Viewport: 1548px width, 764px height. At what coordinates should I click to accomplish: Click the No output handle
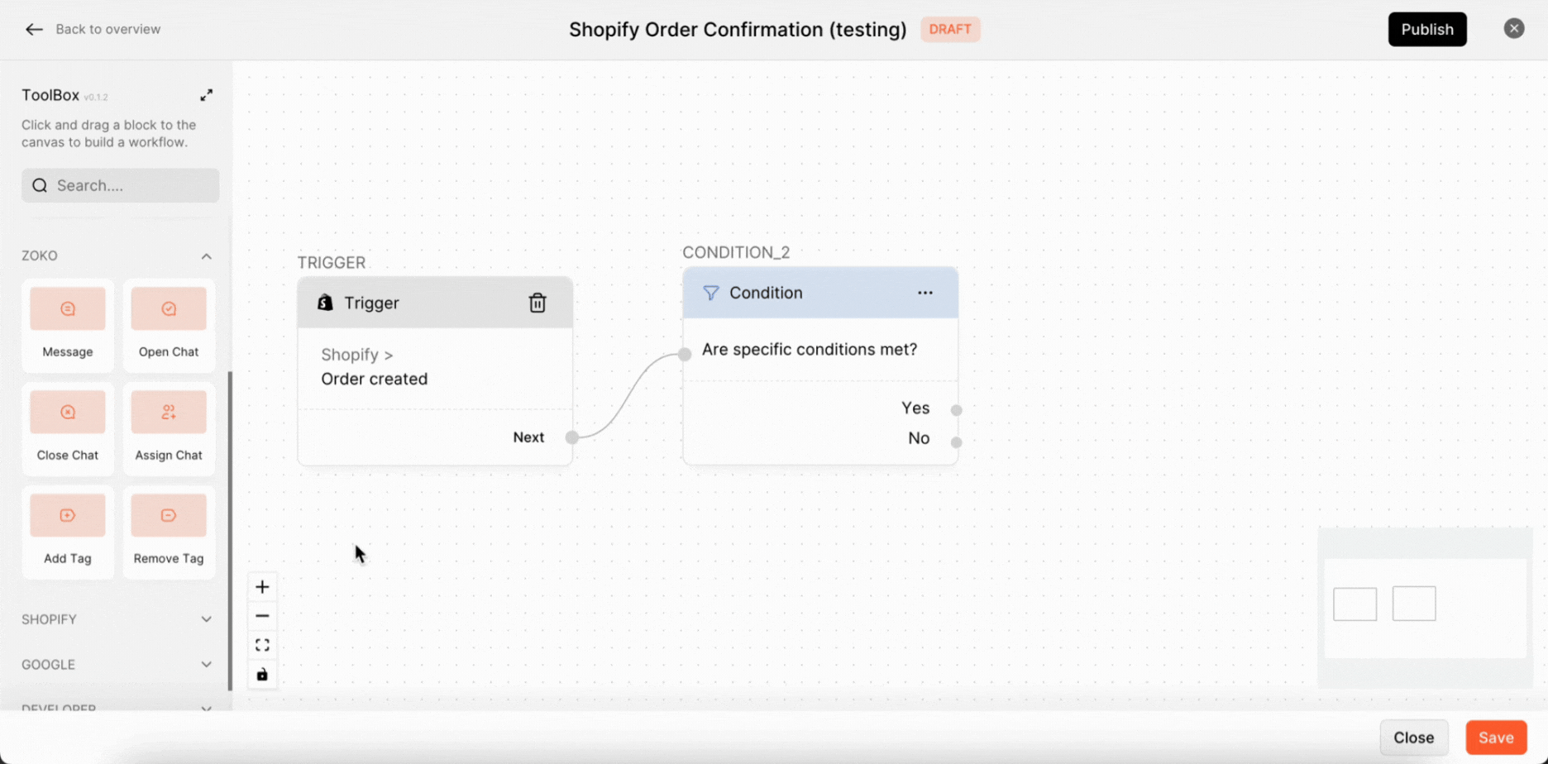click(957, 442)
